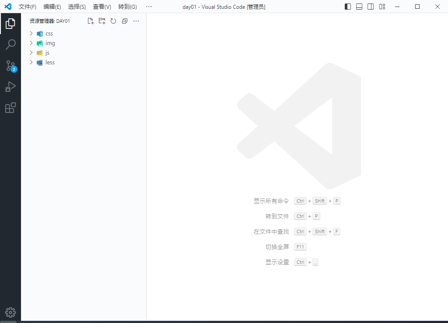This screenshot has width=448, height=323.
Task: Open the 选择(S) menu
Action: tap(77, 7)
